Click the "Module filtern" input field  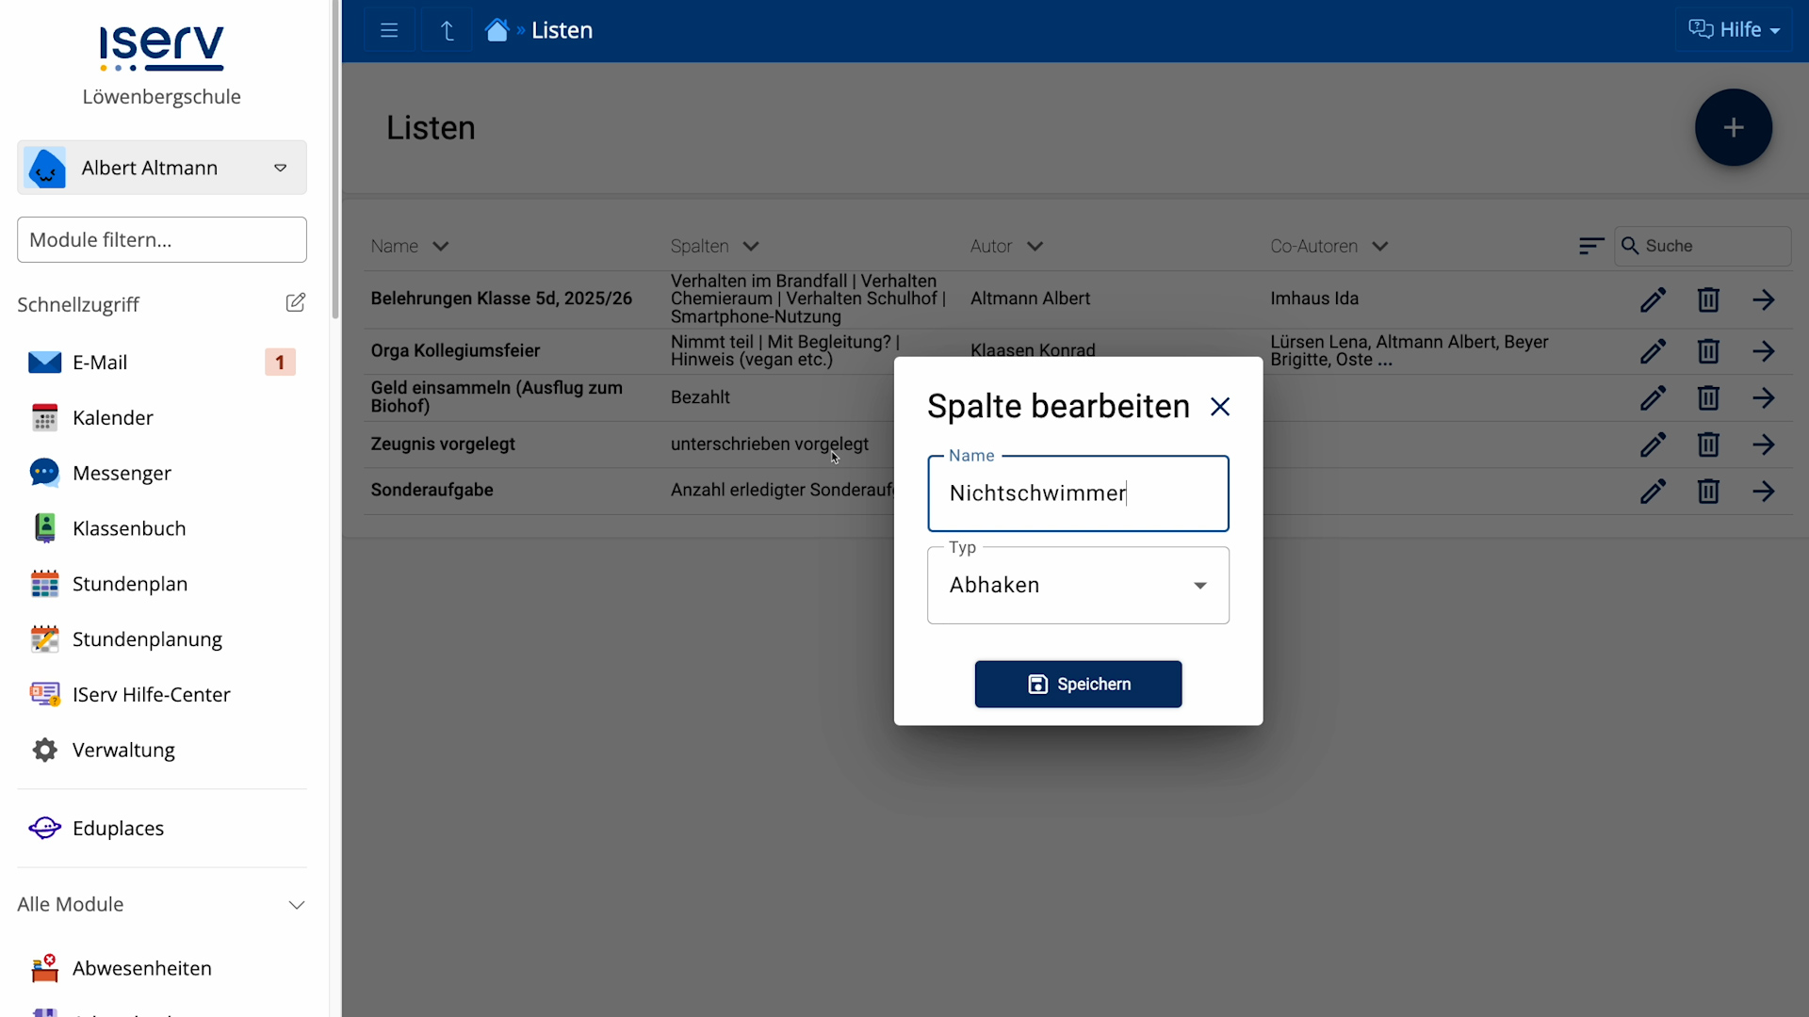click(x=161, y=240)
